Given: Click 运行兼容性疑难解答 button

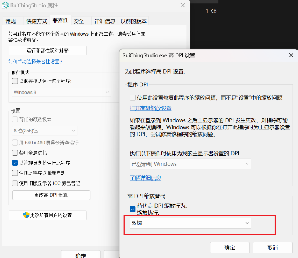Looking at the screenshot, I should point(48,50).
